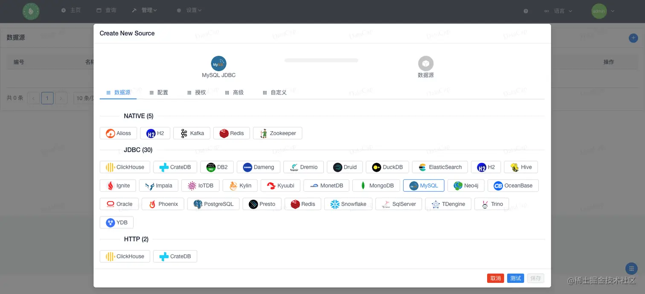This screenshot has width=645, height=294.
Task: Choose the PostgreSQL source
Action: pos(213,204)
